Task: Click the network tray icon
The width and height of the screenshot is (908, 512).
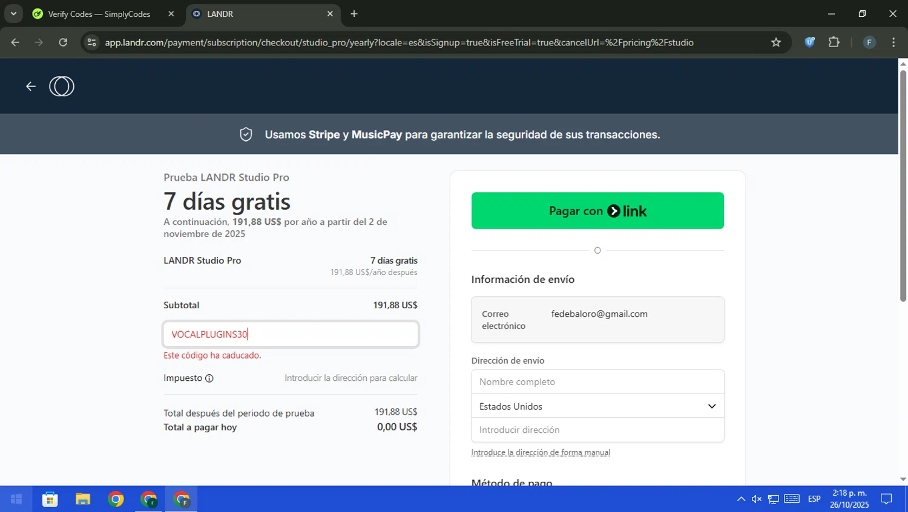Action: coord(774,499)
